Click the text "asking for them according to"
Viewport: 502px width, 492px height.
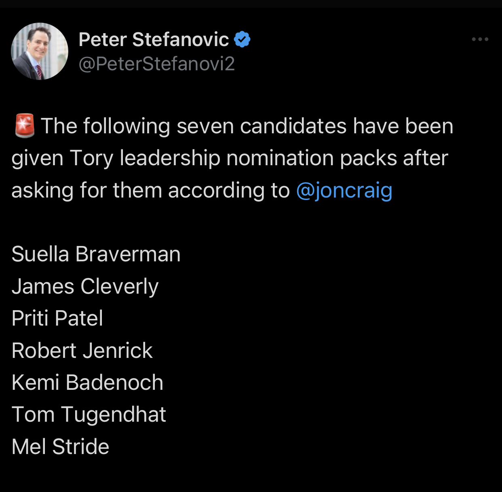[150, 190]
